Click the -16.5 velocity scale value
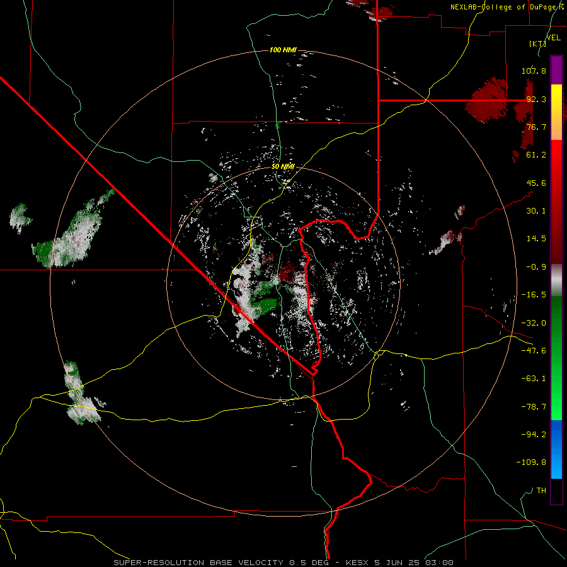Viewport: 567px width, 567px height. click(534, 295)
